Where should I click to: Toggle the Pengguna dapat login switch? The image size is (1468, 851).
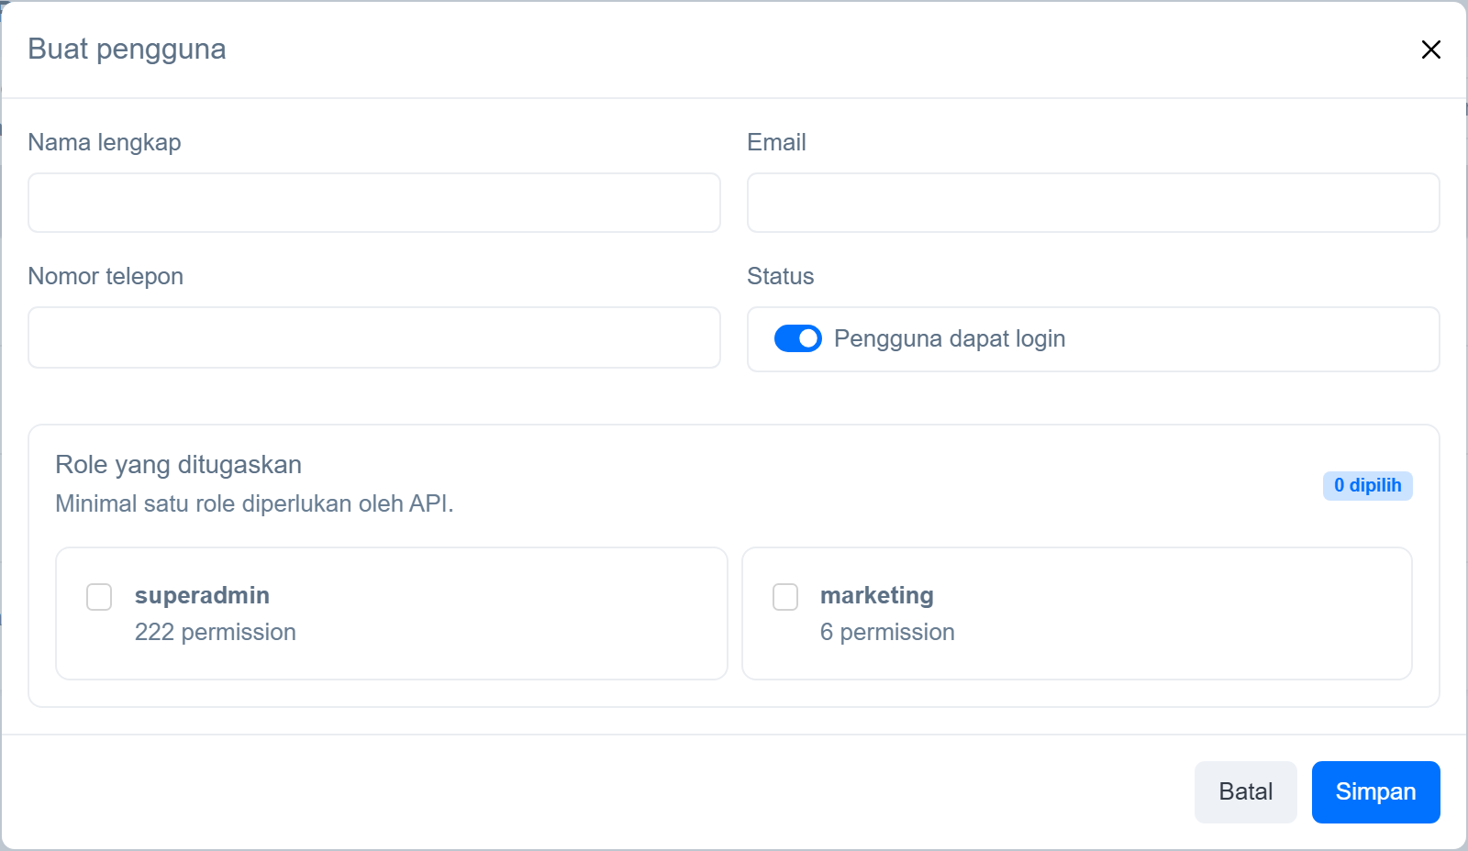click(798, 338)
